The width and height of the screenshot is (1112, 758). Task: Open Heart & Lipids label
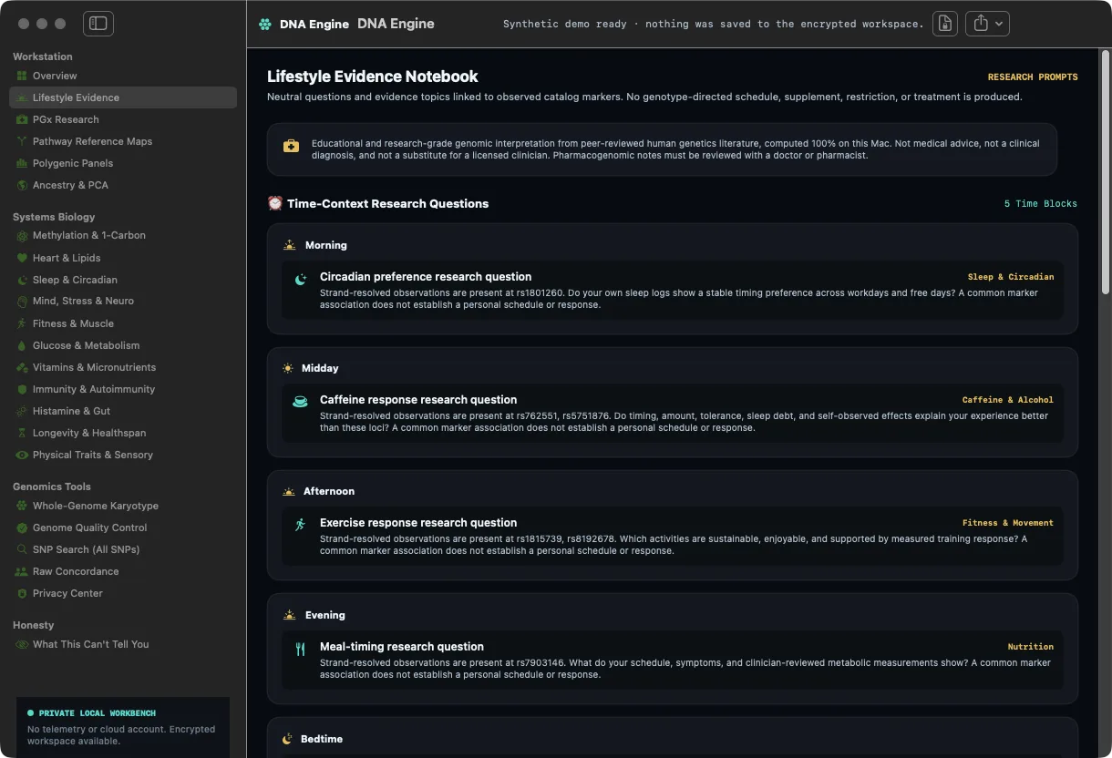(67, 258)
